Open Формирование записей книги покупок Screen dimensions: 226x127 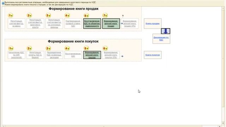[x=92, y=55]
